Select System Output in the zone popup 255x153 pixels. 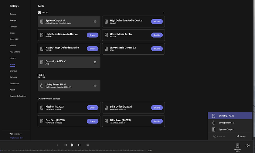pos(230,129)
